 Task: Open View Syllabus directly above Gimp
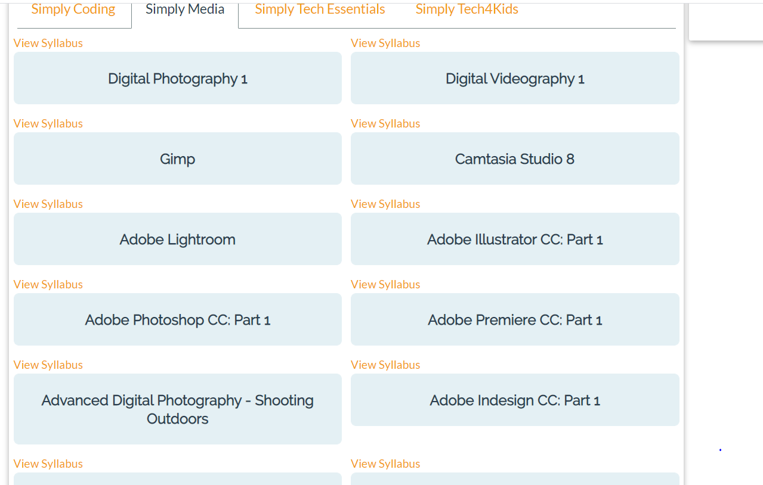[48, 123]
